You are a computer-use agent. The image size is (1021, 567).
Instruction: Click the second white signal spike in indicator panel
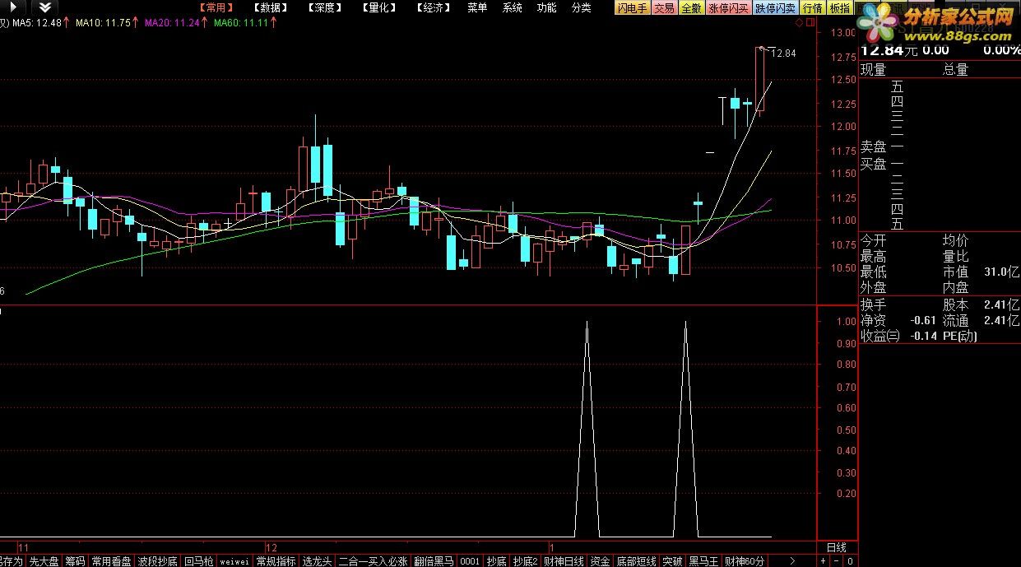[x=685, y=428]
